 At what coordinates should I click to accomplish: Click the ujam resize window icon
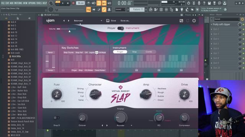pyautogui.click(x=181, y=21)
